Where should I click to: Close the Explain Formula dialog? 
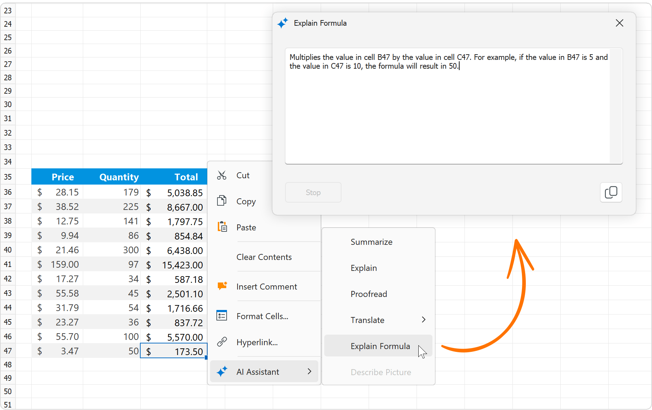pos(619,23)
